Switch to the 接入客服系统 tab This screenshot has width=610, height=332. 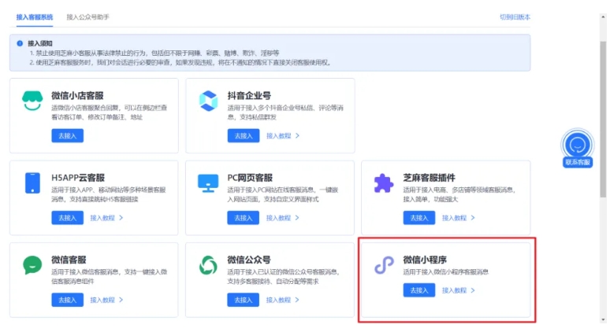35,17
